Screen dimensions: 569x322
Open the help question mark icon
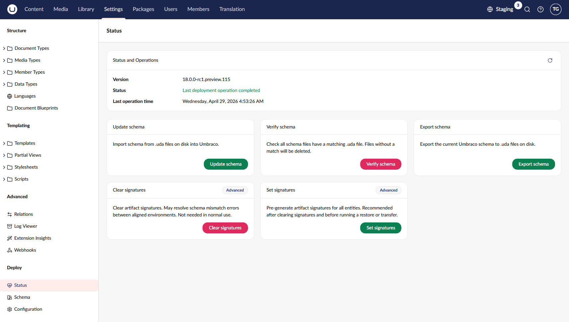pyautogui.click(x=540, y=9)
